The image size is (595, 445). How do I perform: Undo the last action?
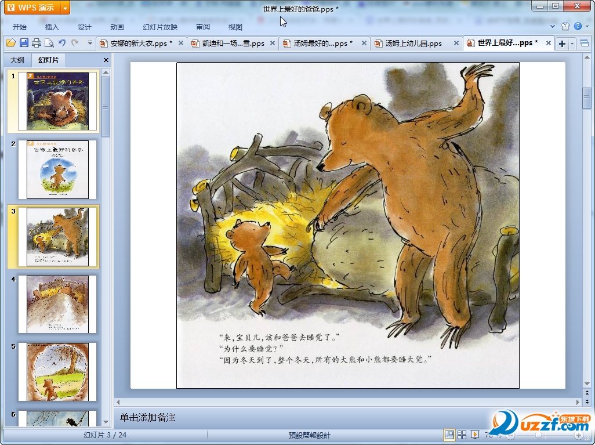[62, 43]
